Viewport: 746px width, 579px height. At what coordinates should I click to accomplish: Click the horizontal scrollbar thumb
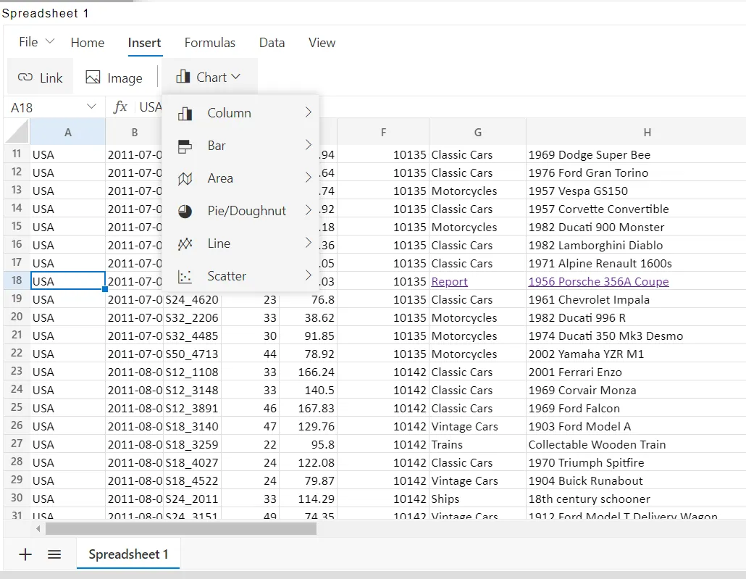[181, 528]
